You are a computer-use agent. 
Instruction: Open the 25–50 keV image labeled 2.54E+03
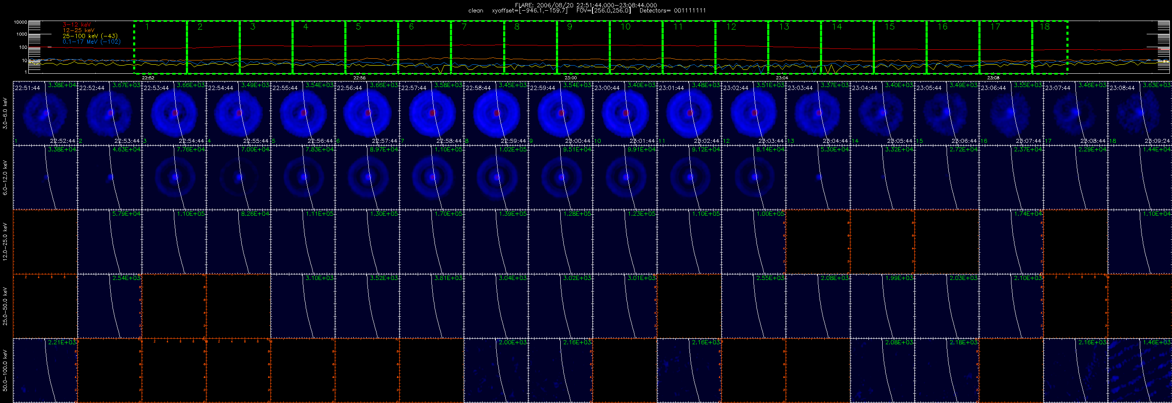109,306
